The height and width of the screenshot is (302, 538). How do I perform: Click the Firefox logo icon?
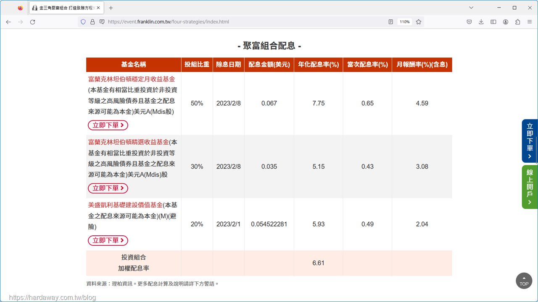click(x=20, y=8)
